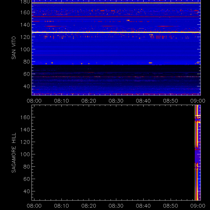Screen dimensions: 210x210
Task: Click the SAGAMORE HILL axis title
Action: point(14,153)
